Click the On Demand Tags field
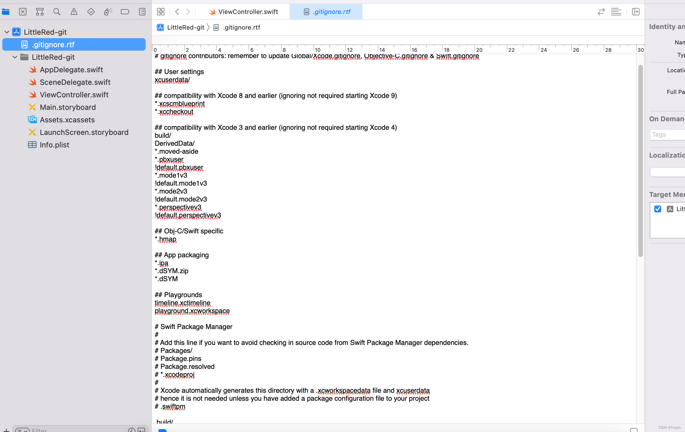 [x=667, y=135]
